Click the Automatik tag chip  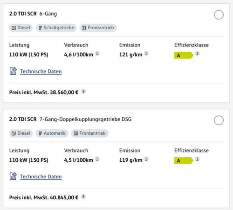[x=52, y=133]
